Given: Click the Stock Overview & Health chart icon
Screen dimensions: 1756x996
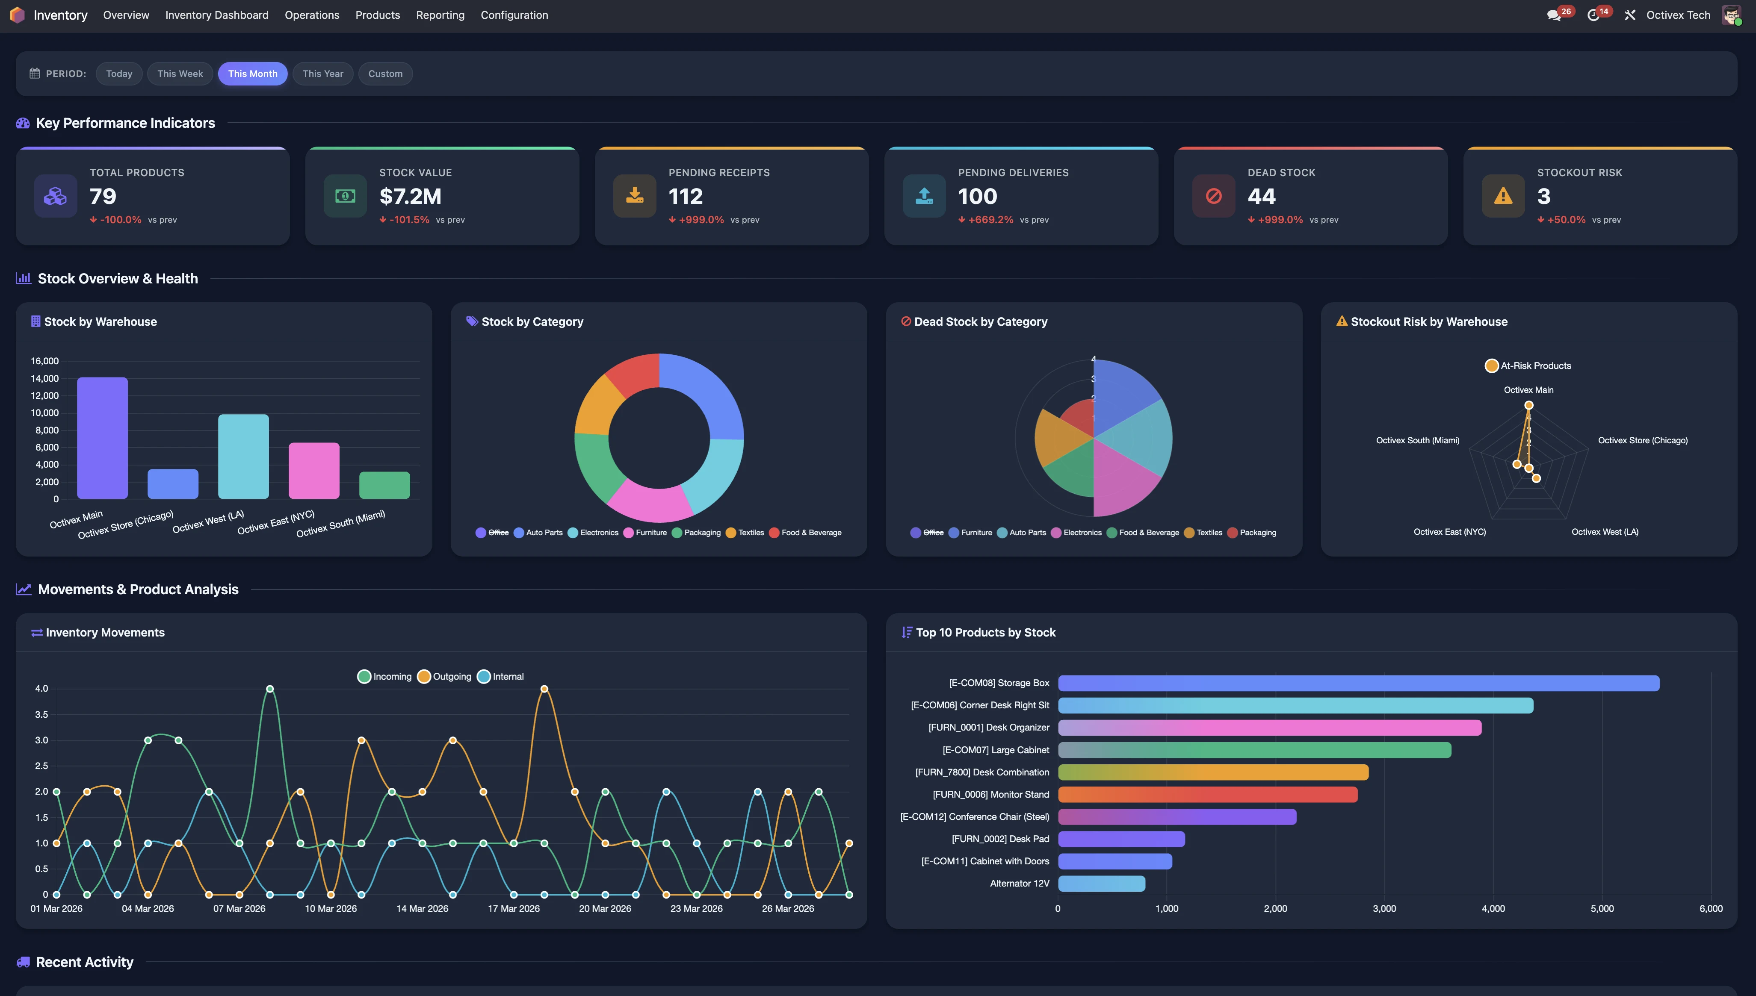Looking at the screenshot, I should (23, 278).
